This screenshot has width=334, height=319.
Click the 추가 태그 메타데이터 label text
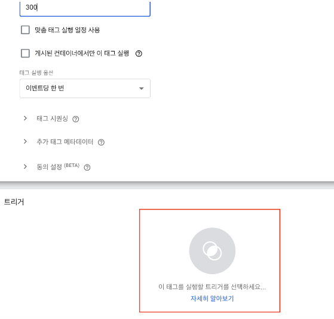click(65, 142)
